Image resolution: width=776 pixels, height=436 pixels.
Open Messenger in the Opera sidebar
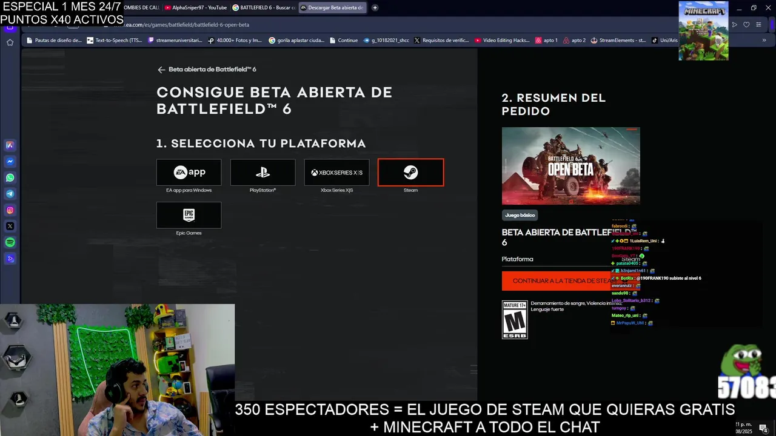10,162
